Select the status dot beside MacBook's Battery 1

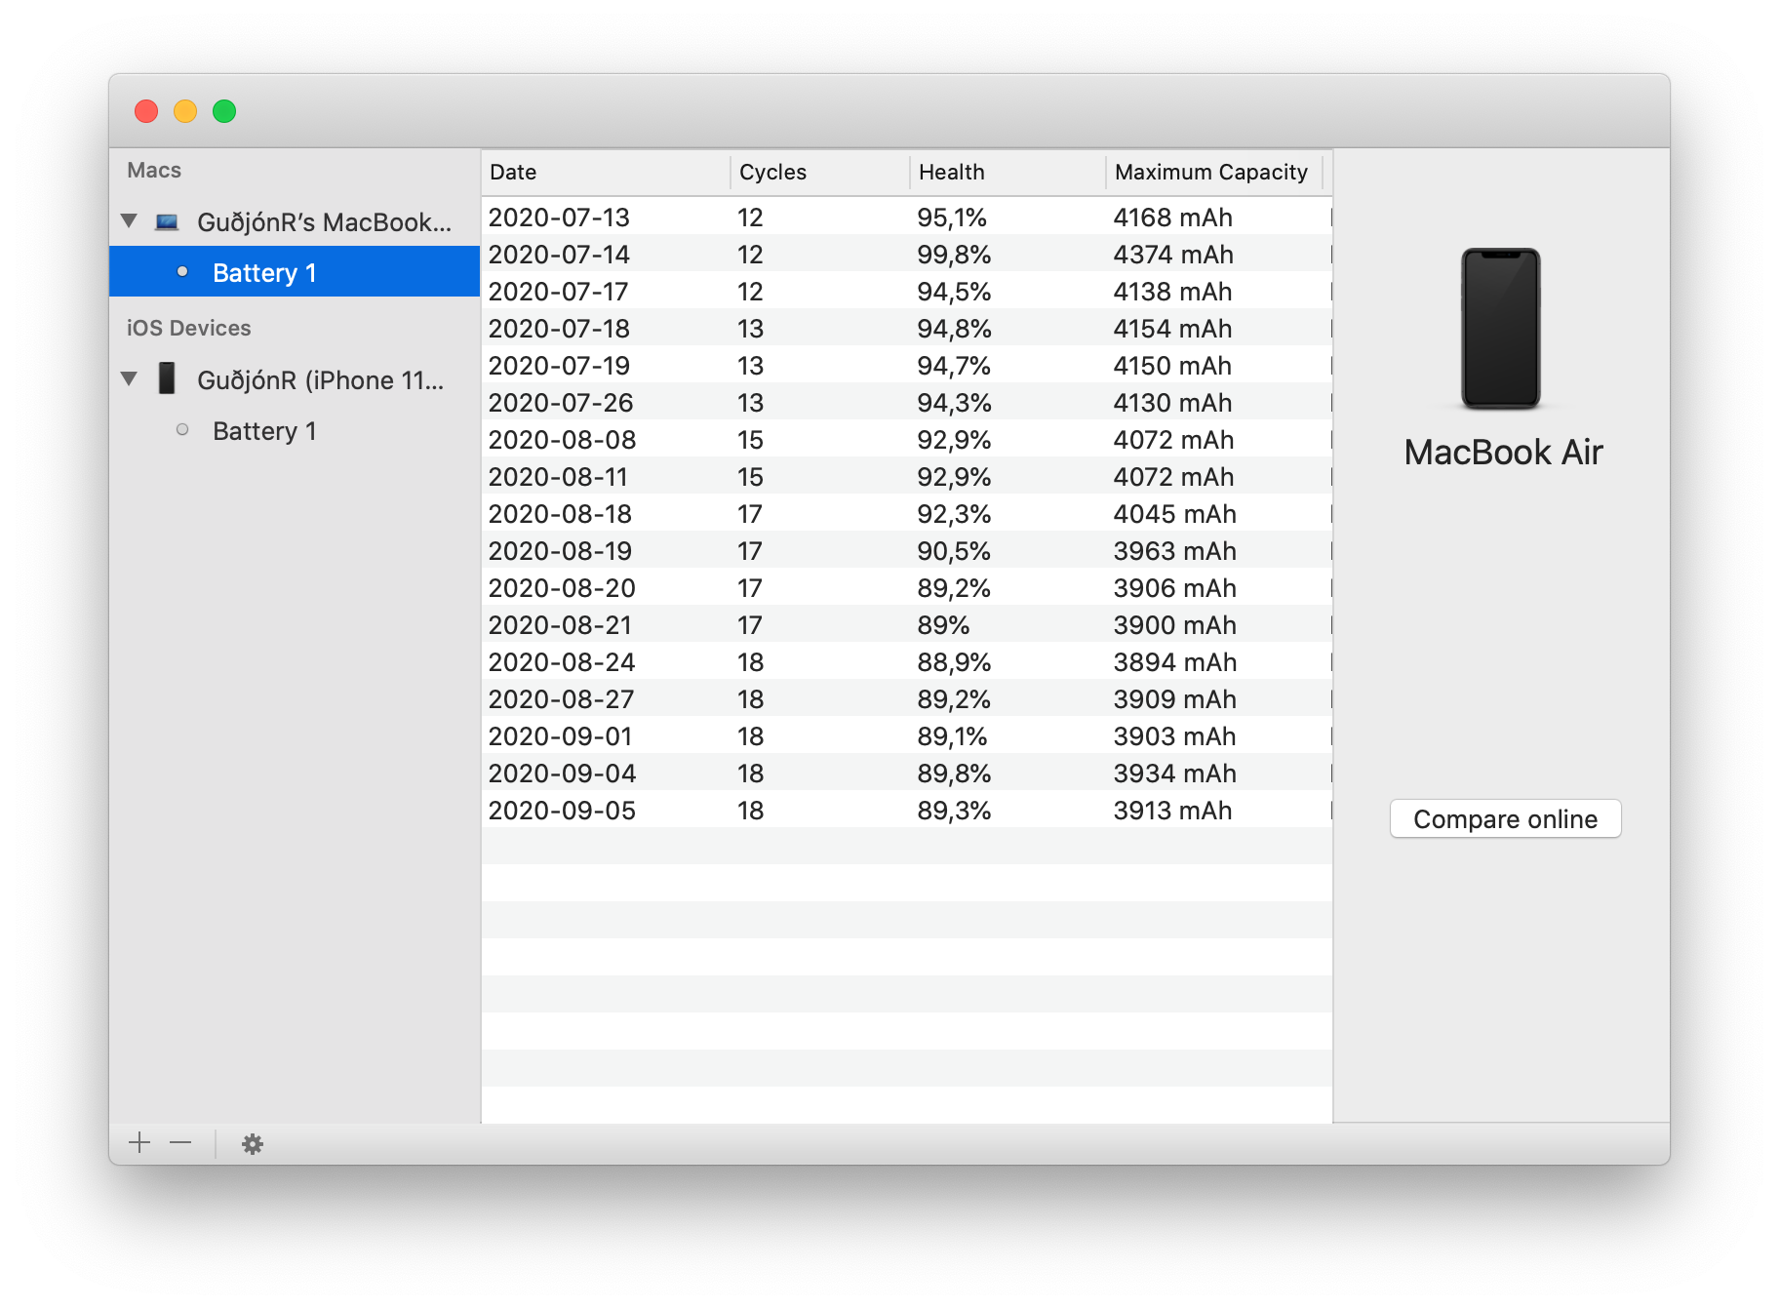(185, 272)
